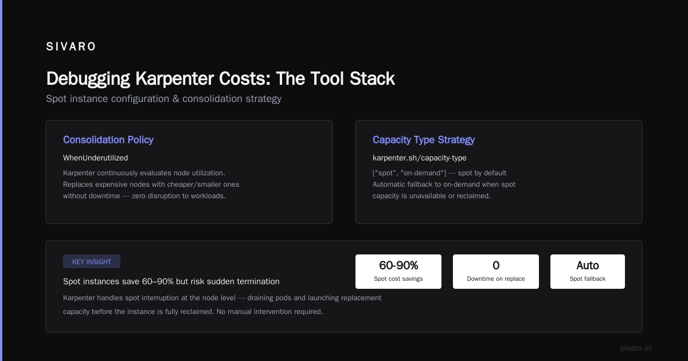The image size is (688, 361).
Task: Click 'Automatic fallback to on-demand when spot' line
Action: 444,184
